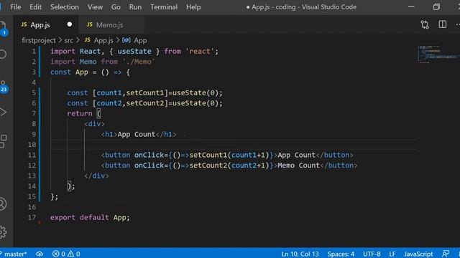Open the View menu

coord(95,7)
